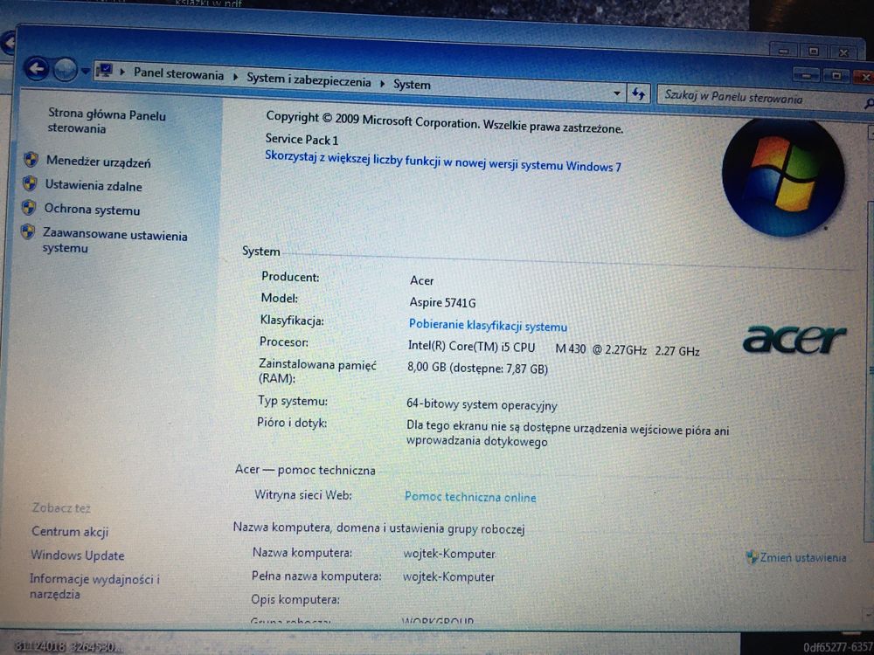Open address bar history dropdown
This screenshot has height=655, width=874.
point(617,93)
